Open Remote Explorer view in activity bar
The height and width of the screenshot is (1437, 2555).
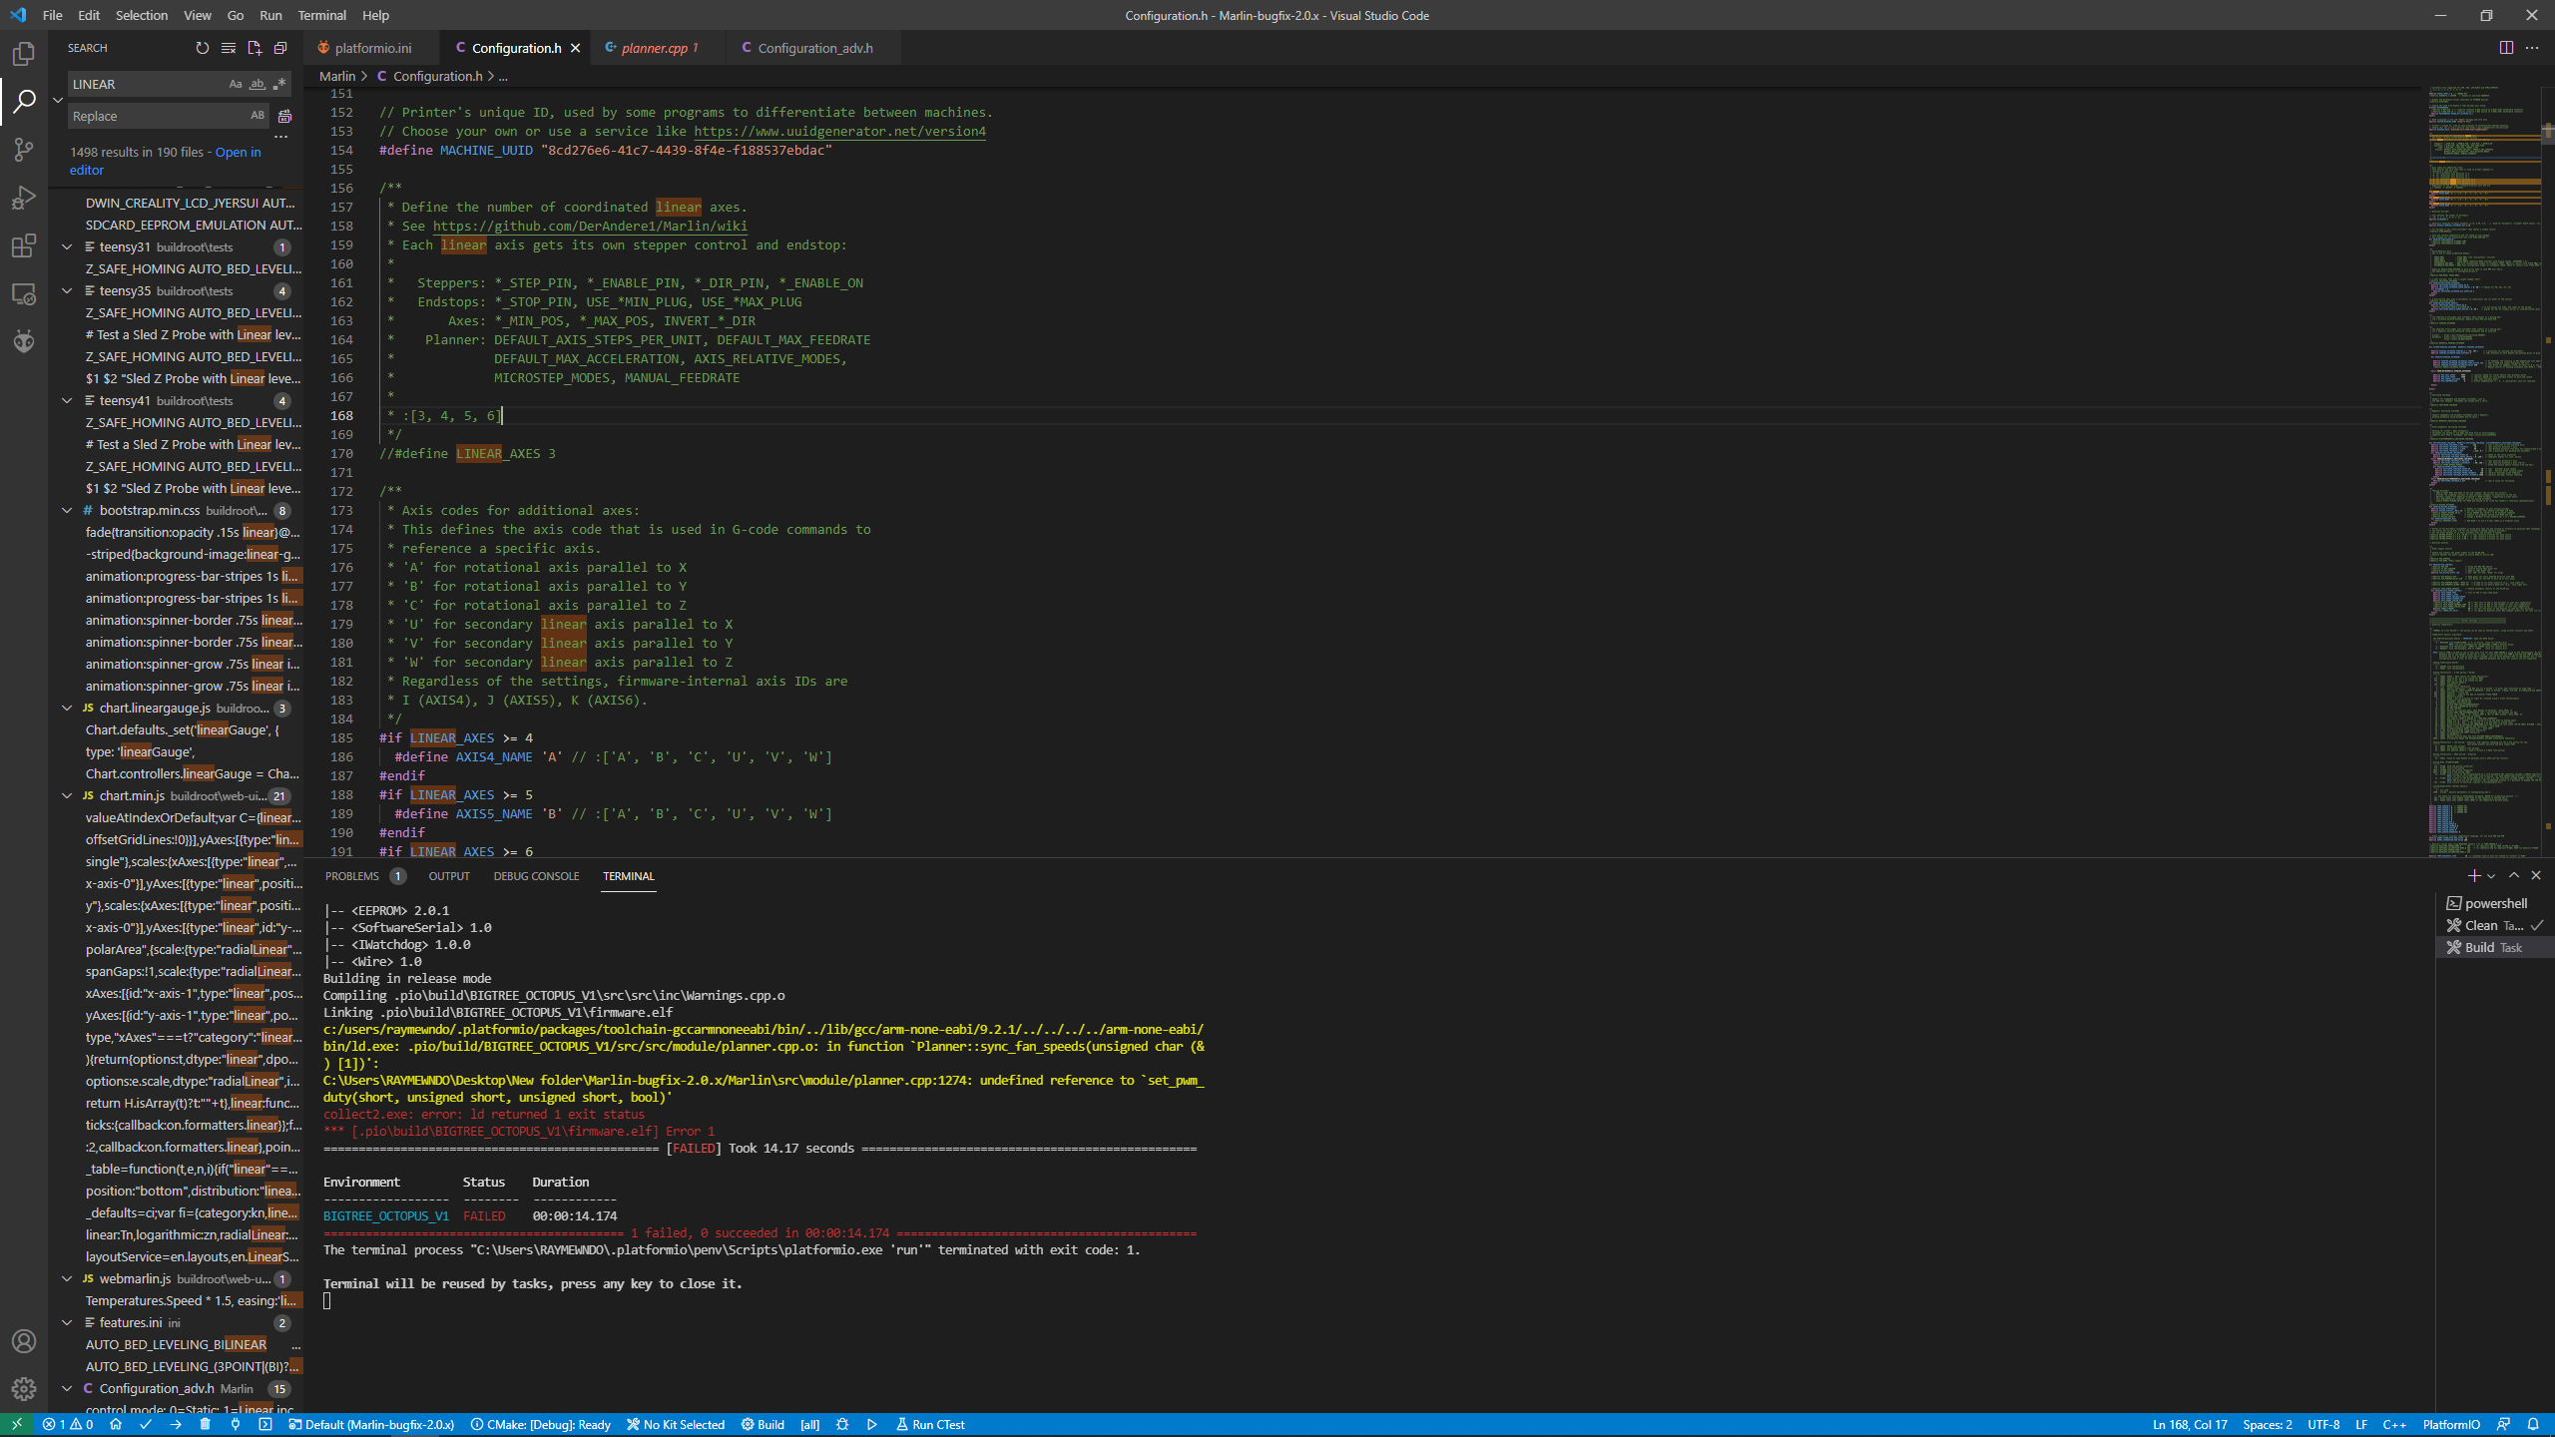24,293
